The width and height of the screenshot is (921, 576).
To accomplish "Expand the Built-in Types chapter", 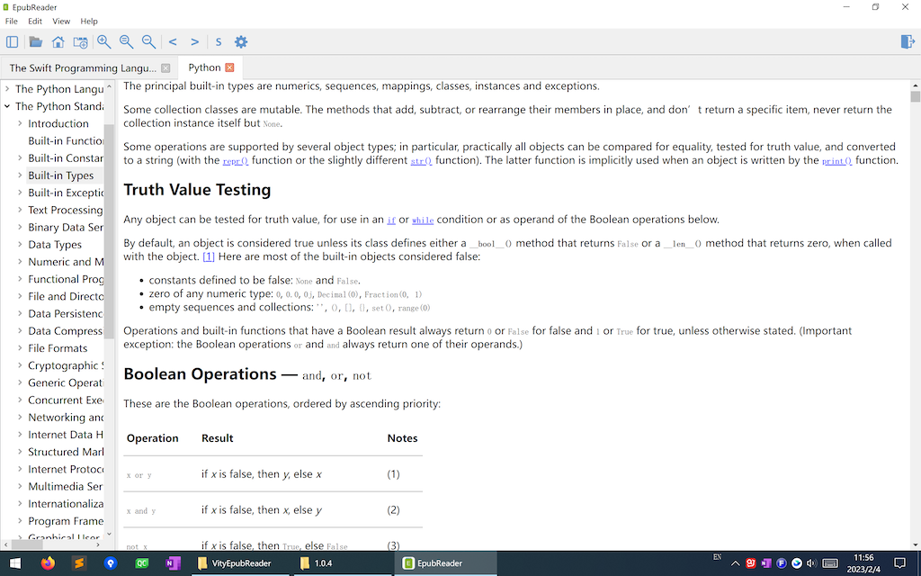I will [20, 175].
